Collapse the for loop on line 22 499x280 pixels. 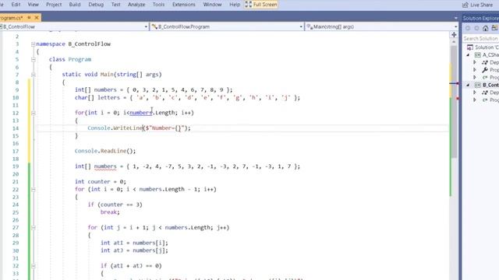[x=33, y=190]
